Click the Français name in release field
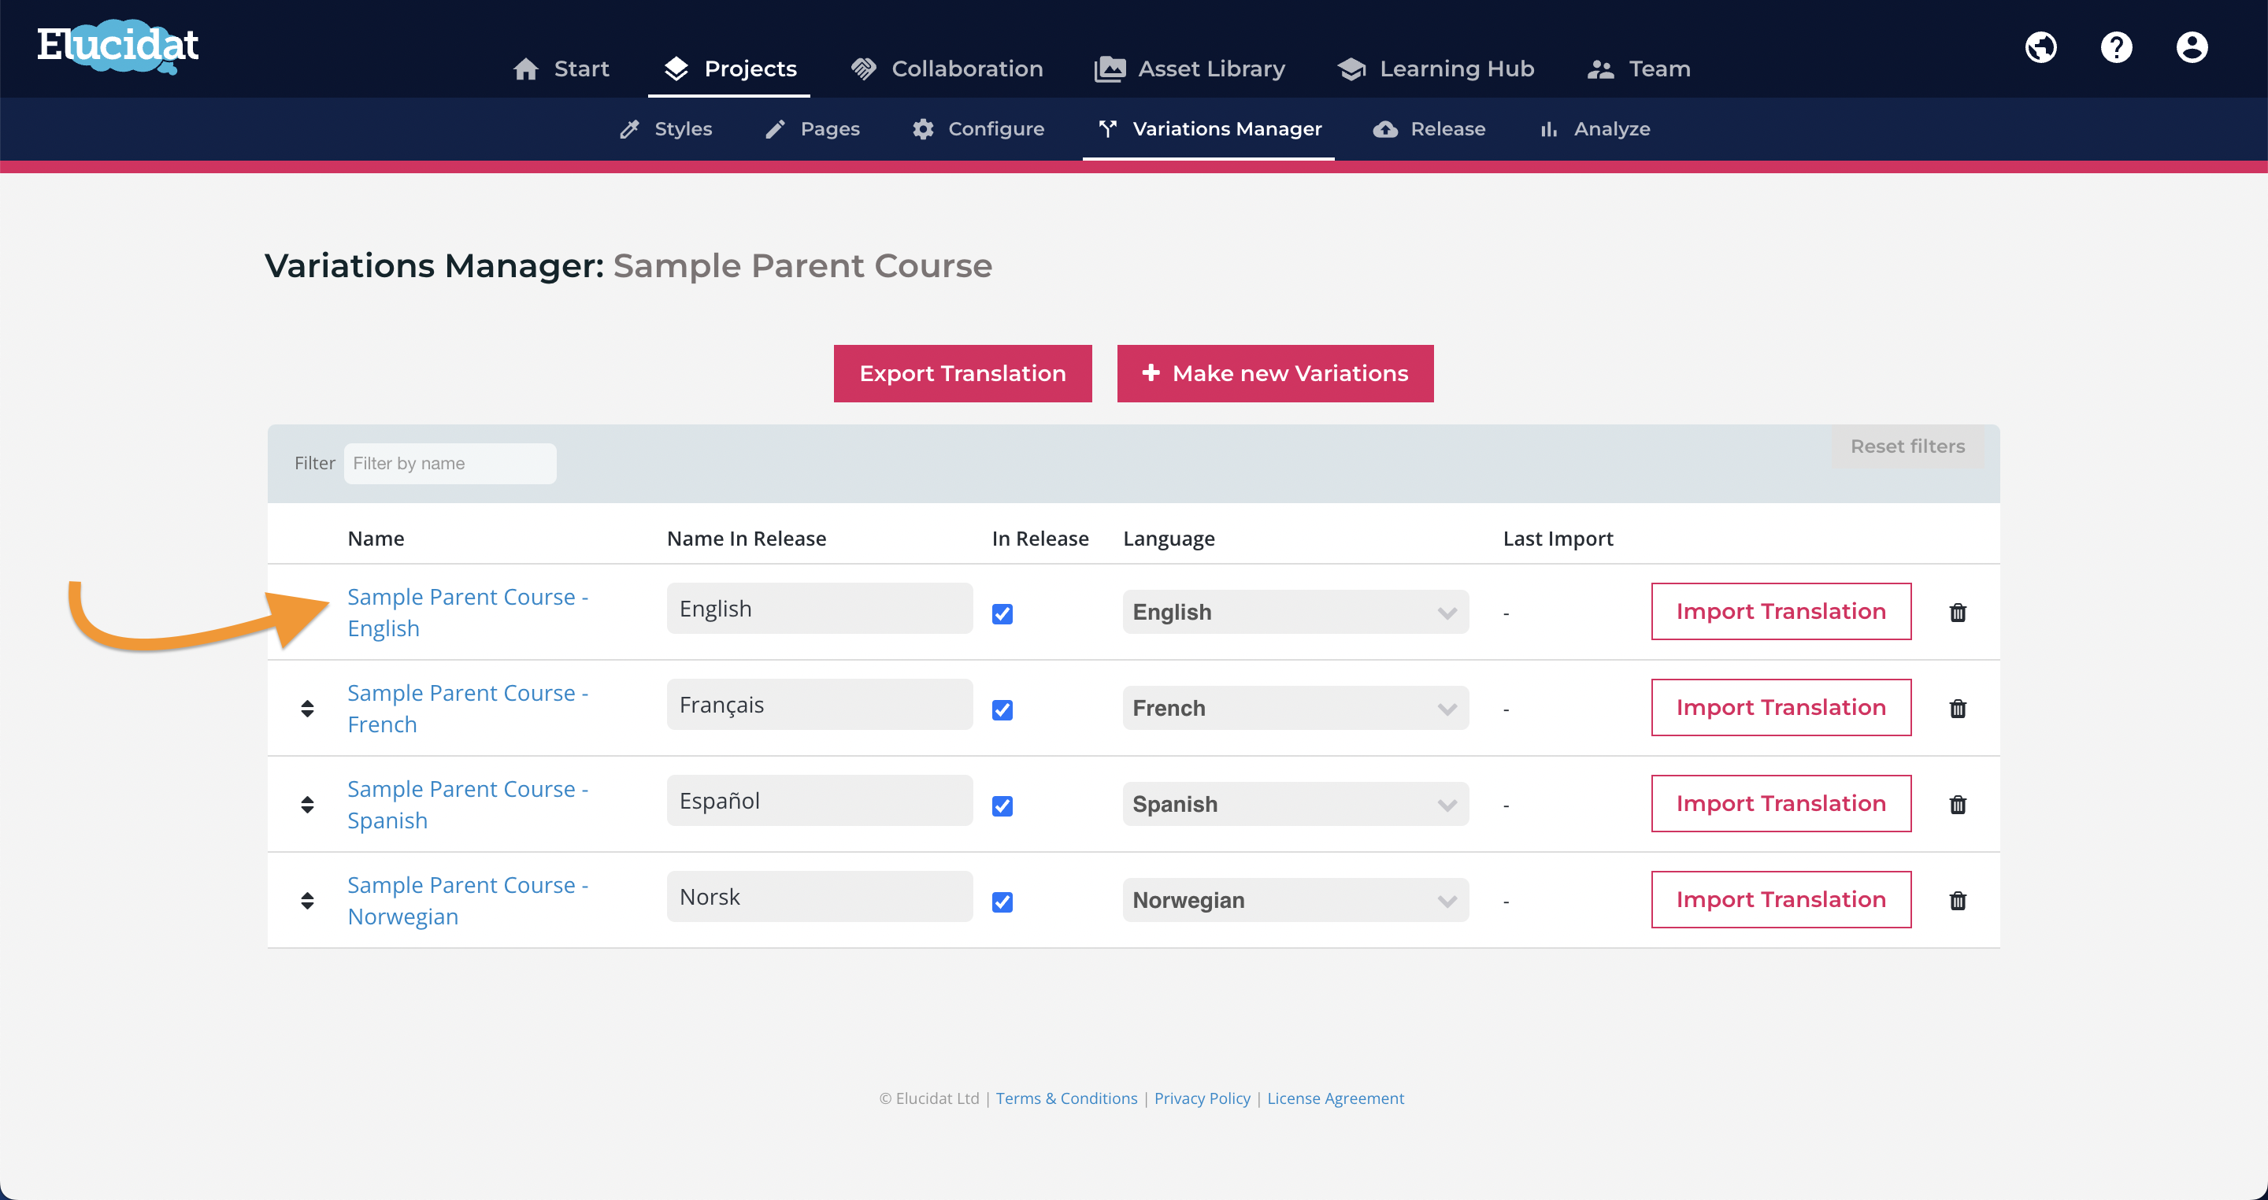This screenshot has height=1200, width=2268. point(819,704)
